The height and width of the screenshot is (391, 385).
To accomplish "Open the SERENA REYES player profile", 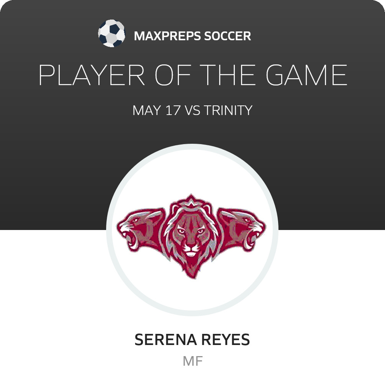I will [192, 340].
